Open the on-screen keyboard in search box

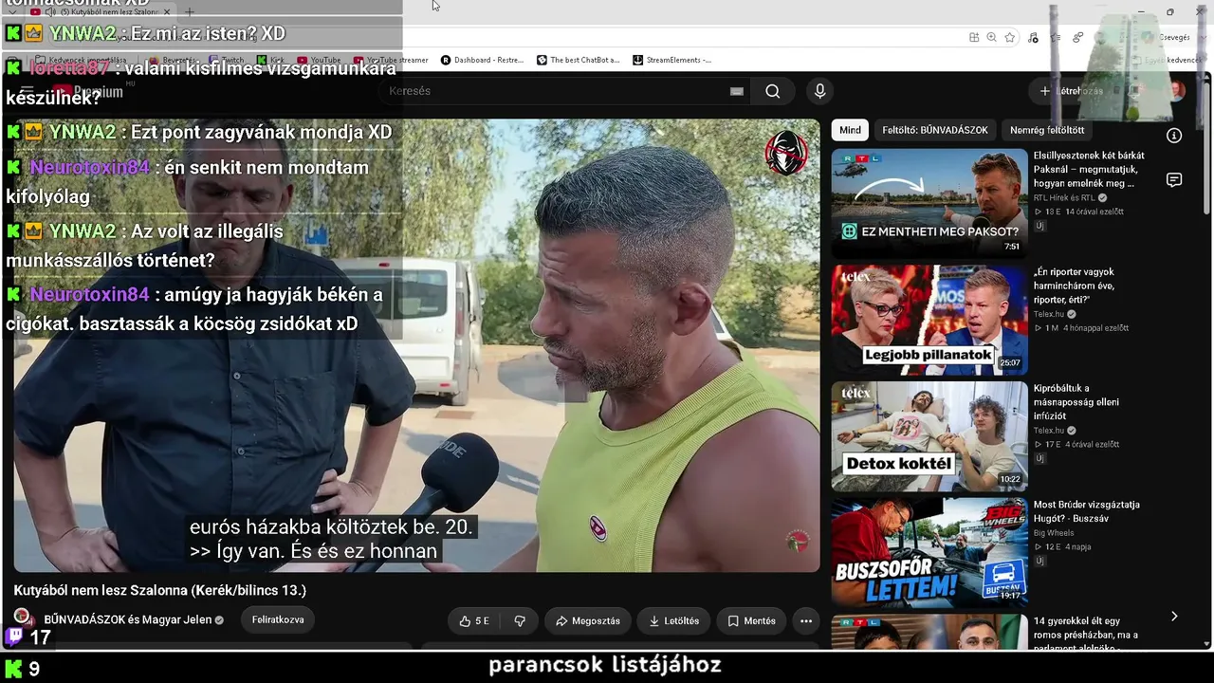click(x=737, y=91)
